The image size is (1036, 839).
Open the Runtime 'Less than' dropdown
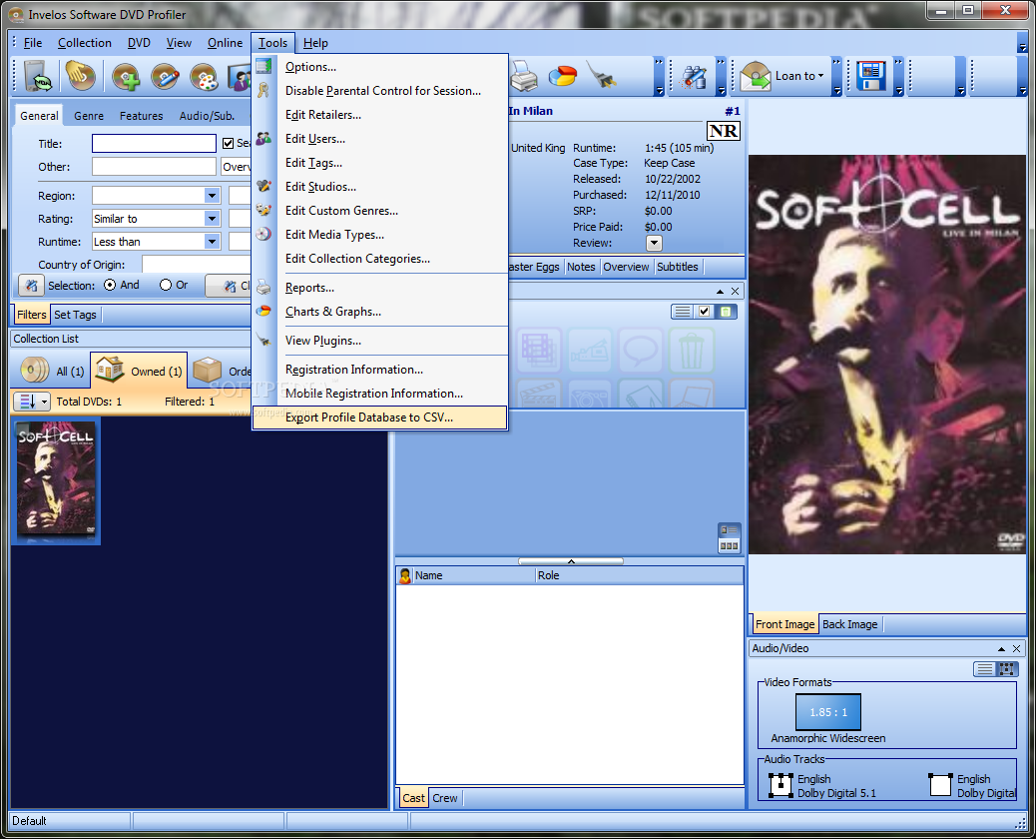[x=212, y=242]
